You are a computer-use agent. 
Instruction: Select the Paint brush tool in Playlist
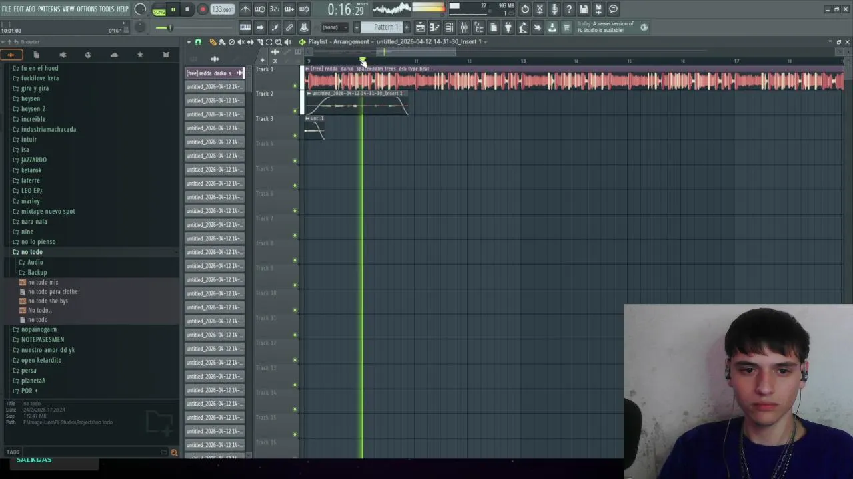(x=222, y=41)
